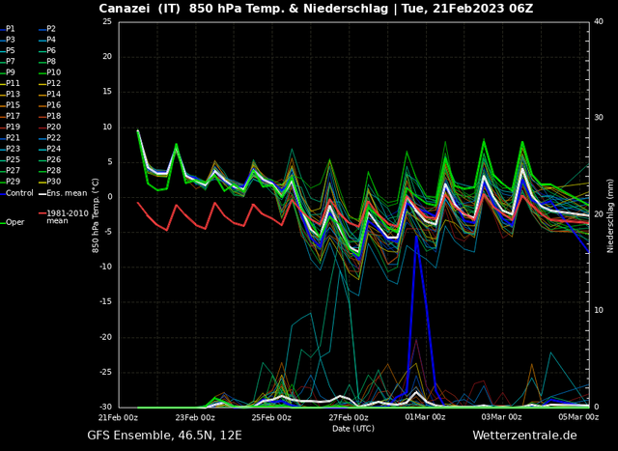Click the 'Wetterzentrale.de' credit text
The height and width of the screenshot is (451, 618).
pyautogui.click(x=524, y=436)
